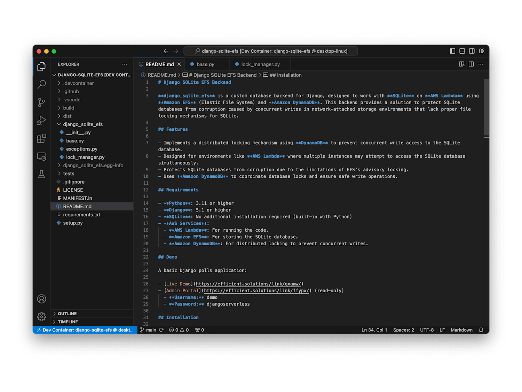Open editor More Actions ellipsis

point(481,64)
